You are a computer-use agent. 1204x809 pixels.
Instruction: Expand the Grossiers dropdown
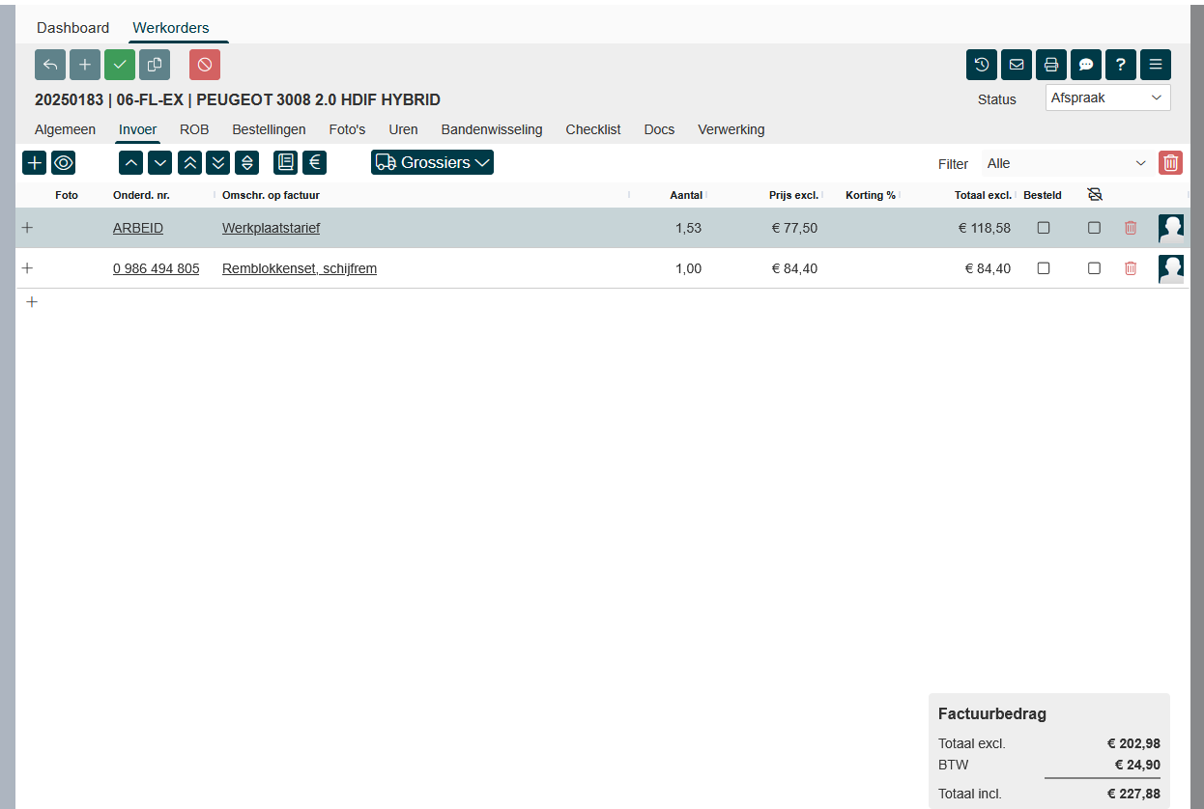coord(432,162)
